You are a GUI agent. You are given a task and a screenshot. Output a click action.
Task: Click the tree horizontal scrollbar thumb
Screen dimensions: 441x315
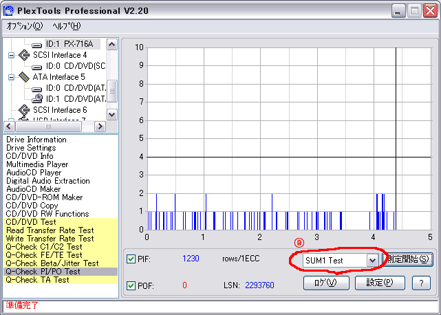tap(48, 127)
